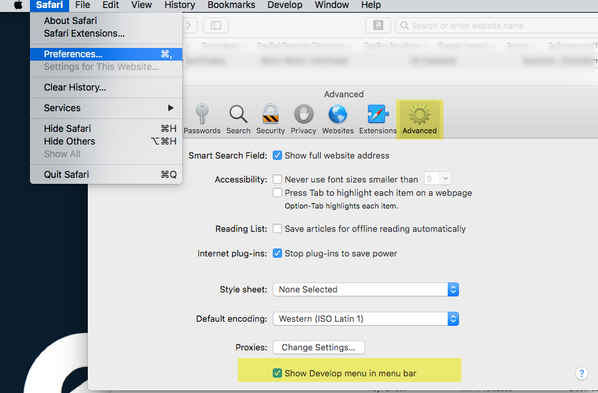Viewport: 598px width, 393px height.
Task: Toggle Show Develop menu in menu bar
Action: pyautogui.click(x=277, y=373)
